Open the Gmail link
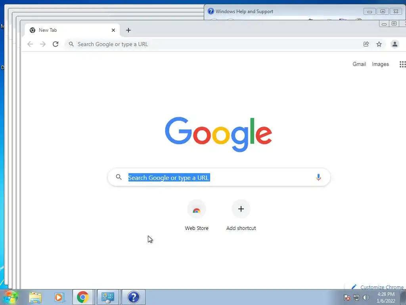Screen dimensions: 406x305 point(359,64)
